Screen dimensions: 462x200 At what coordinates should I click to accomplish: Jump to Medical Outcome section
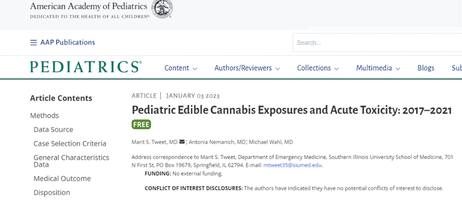[x=62, y=178]
